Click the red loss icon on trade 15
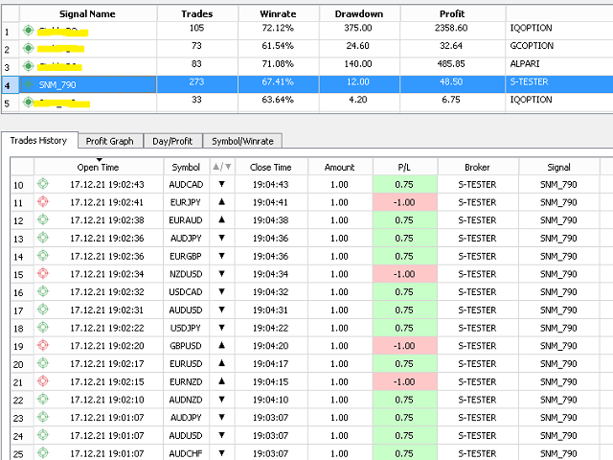The width and height of the screenshot is (613, 460). tap(42, 274)
